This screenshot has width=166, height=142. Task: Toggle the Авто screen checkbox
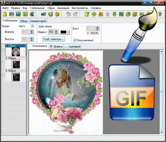33,26
